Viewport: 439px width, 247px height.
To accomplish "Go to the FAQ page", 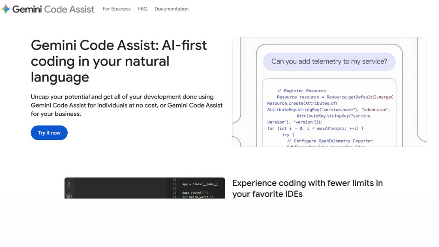I will pyautogui.click(x=142, y=9).
